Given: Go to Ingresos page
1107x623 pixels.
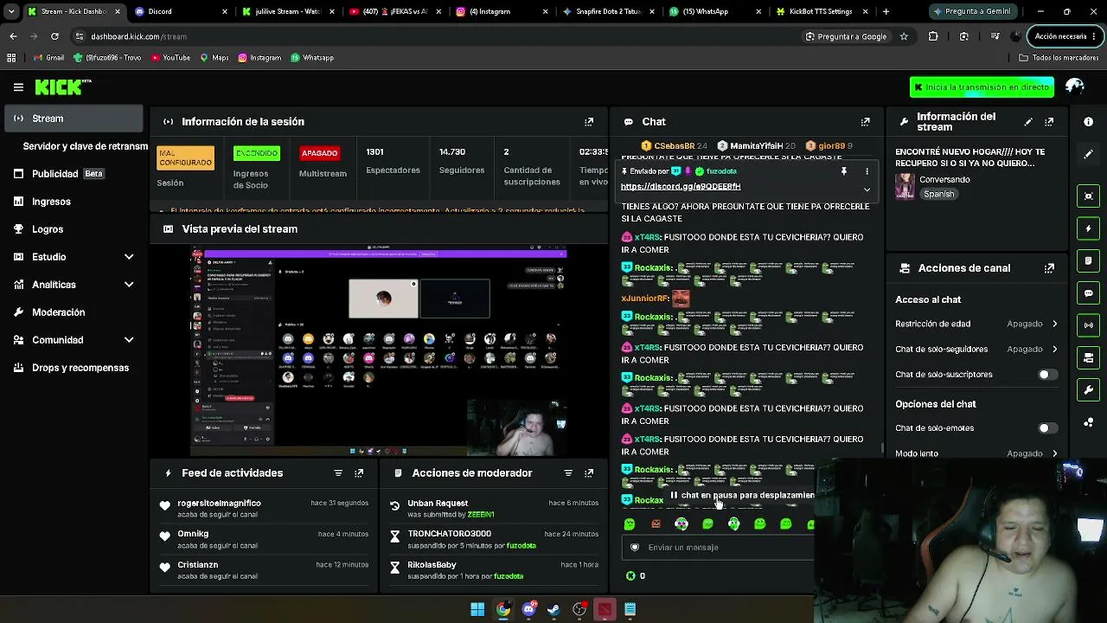Looking at the screenshot, I should 74,202.
